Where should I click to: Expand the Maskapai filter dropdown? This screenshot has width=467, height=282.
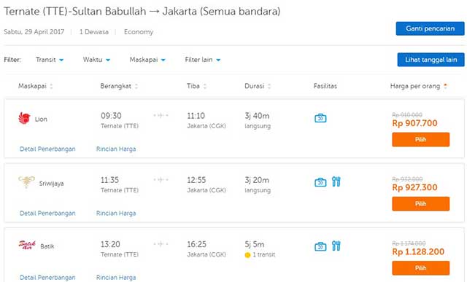(147, 60)
